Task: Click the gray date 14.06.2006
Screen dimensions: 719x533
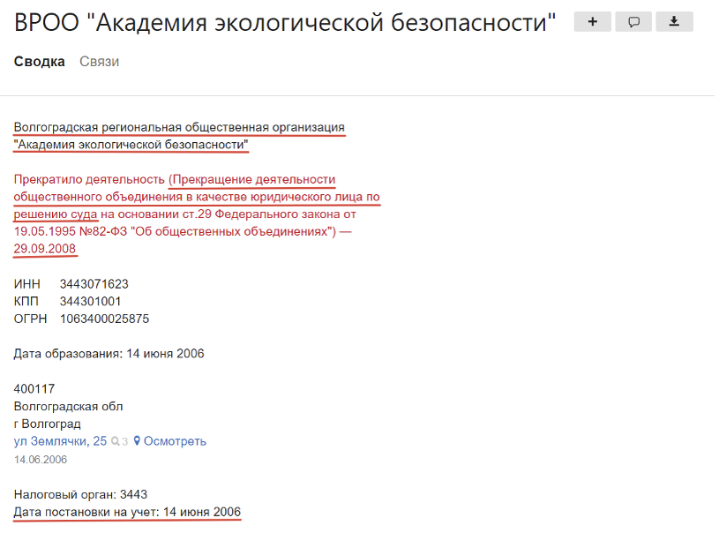Action: coord(41,460)
